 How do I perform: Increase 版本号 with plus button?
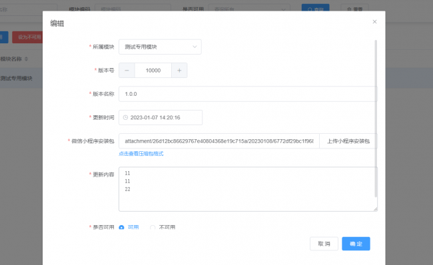(179, 71)
